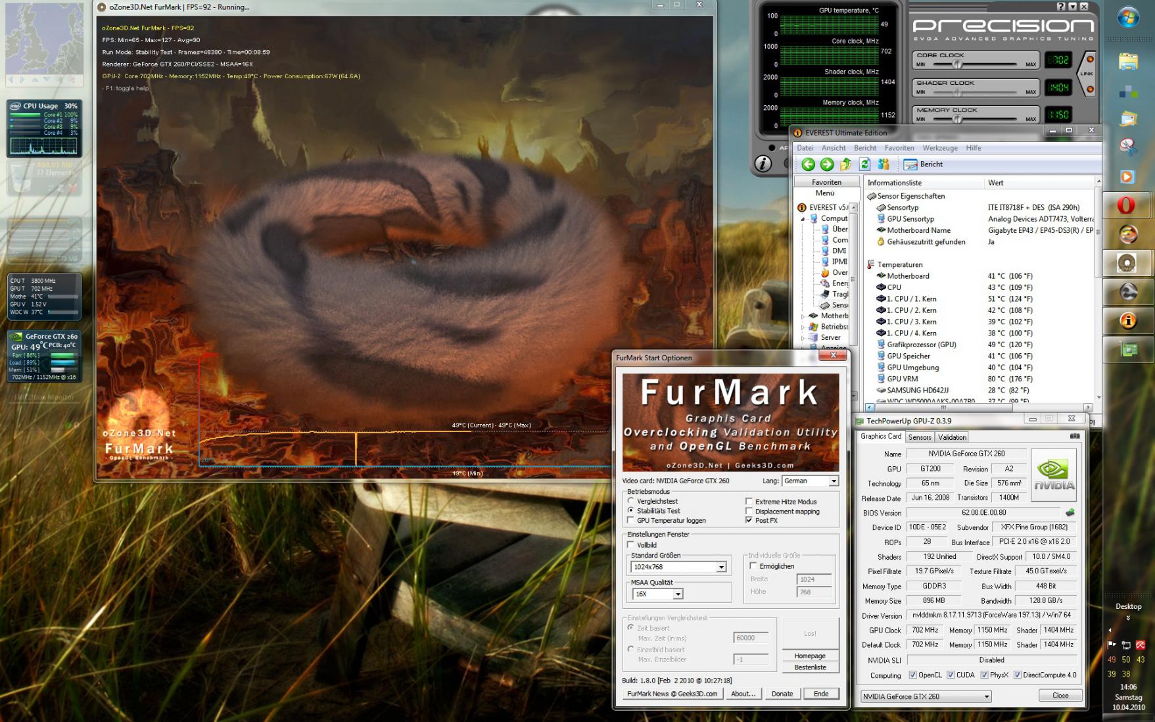Open the Bericht report wizard in EVEREST toolbar

pyautogui.click(x=923, y=164)
